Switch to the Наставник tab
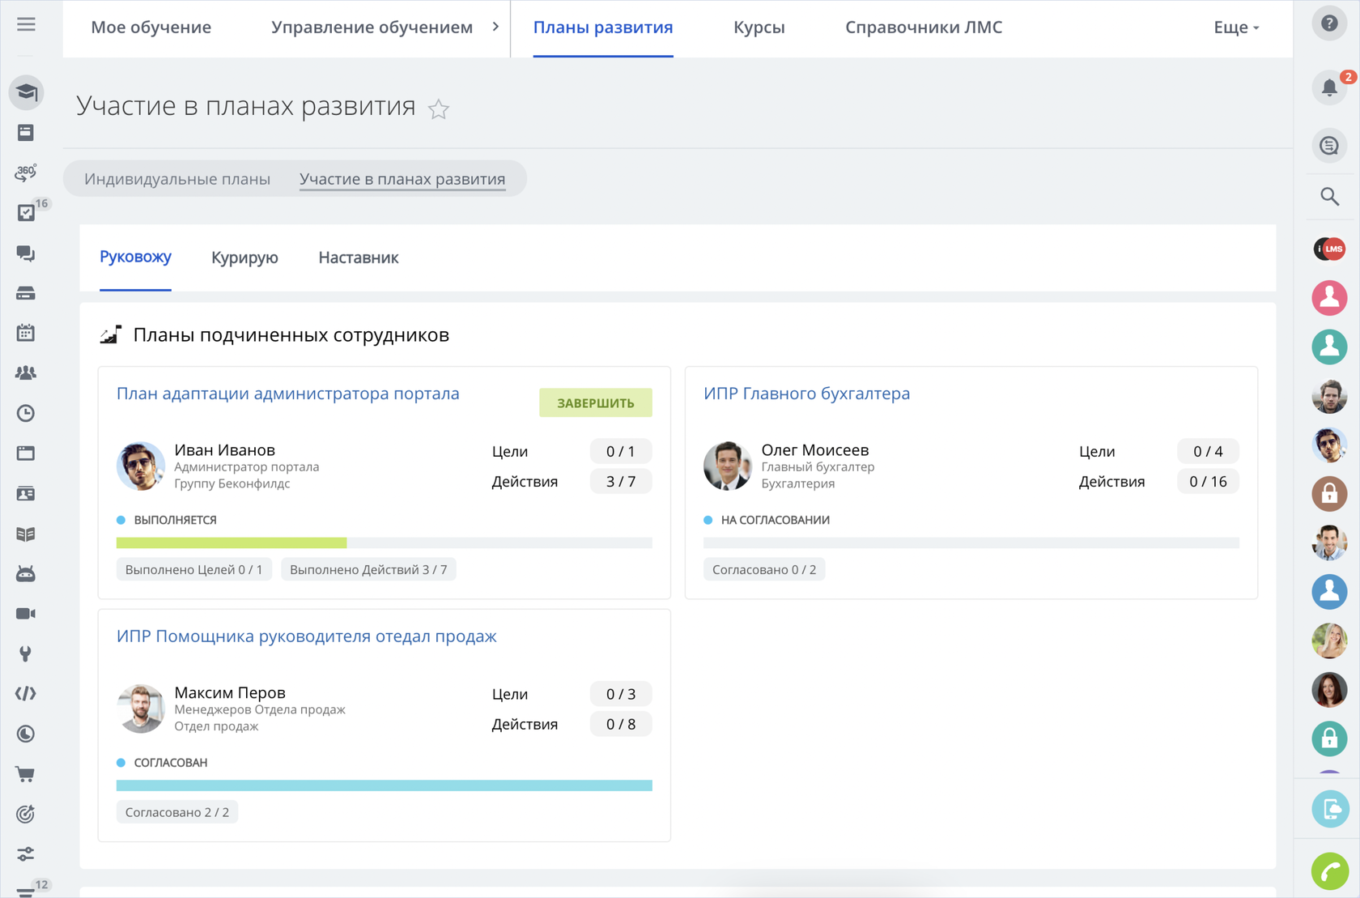The image size is (1360, 898). pos(357,257)
